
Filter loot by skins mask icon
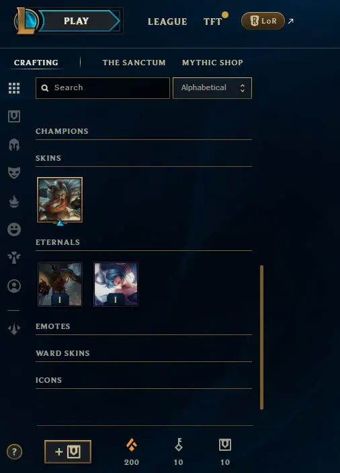[14, 173]
